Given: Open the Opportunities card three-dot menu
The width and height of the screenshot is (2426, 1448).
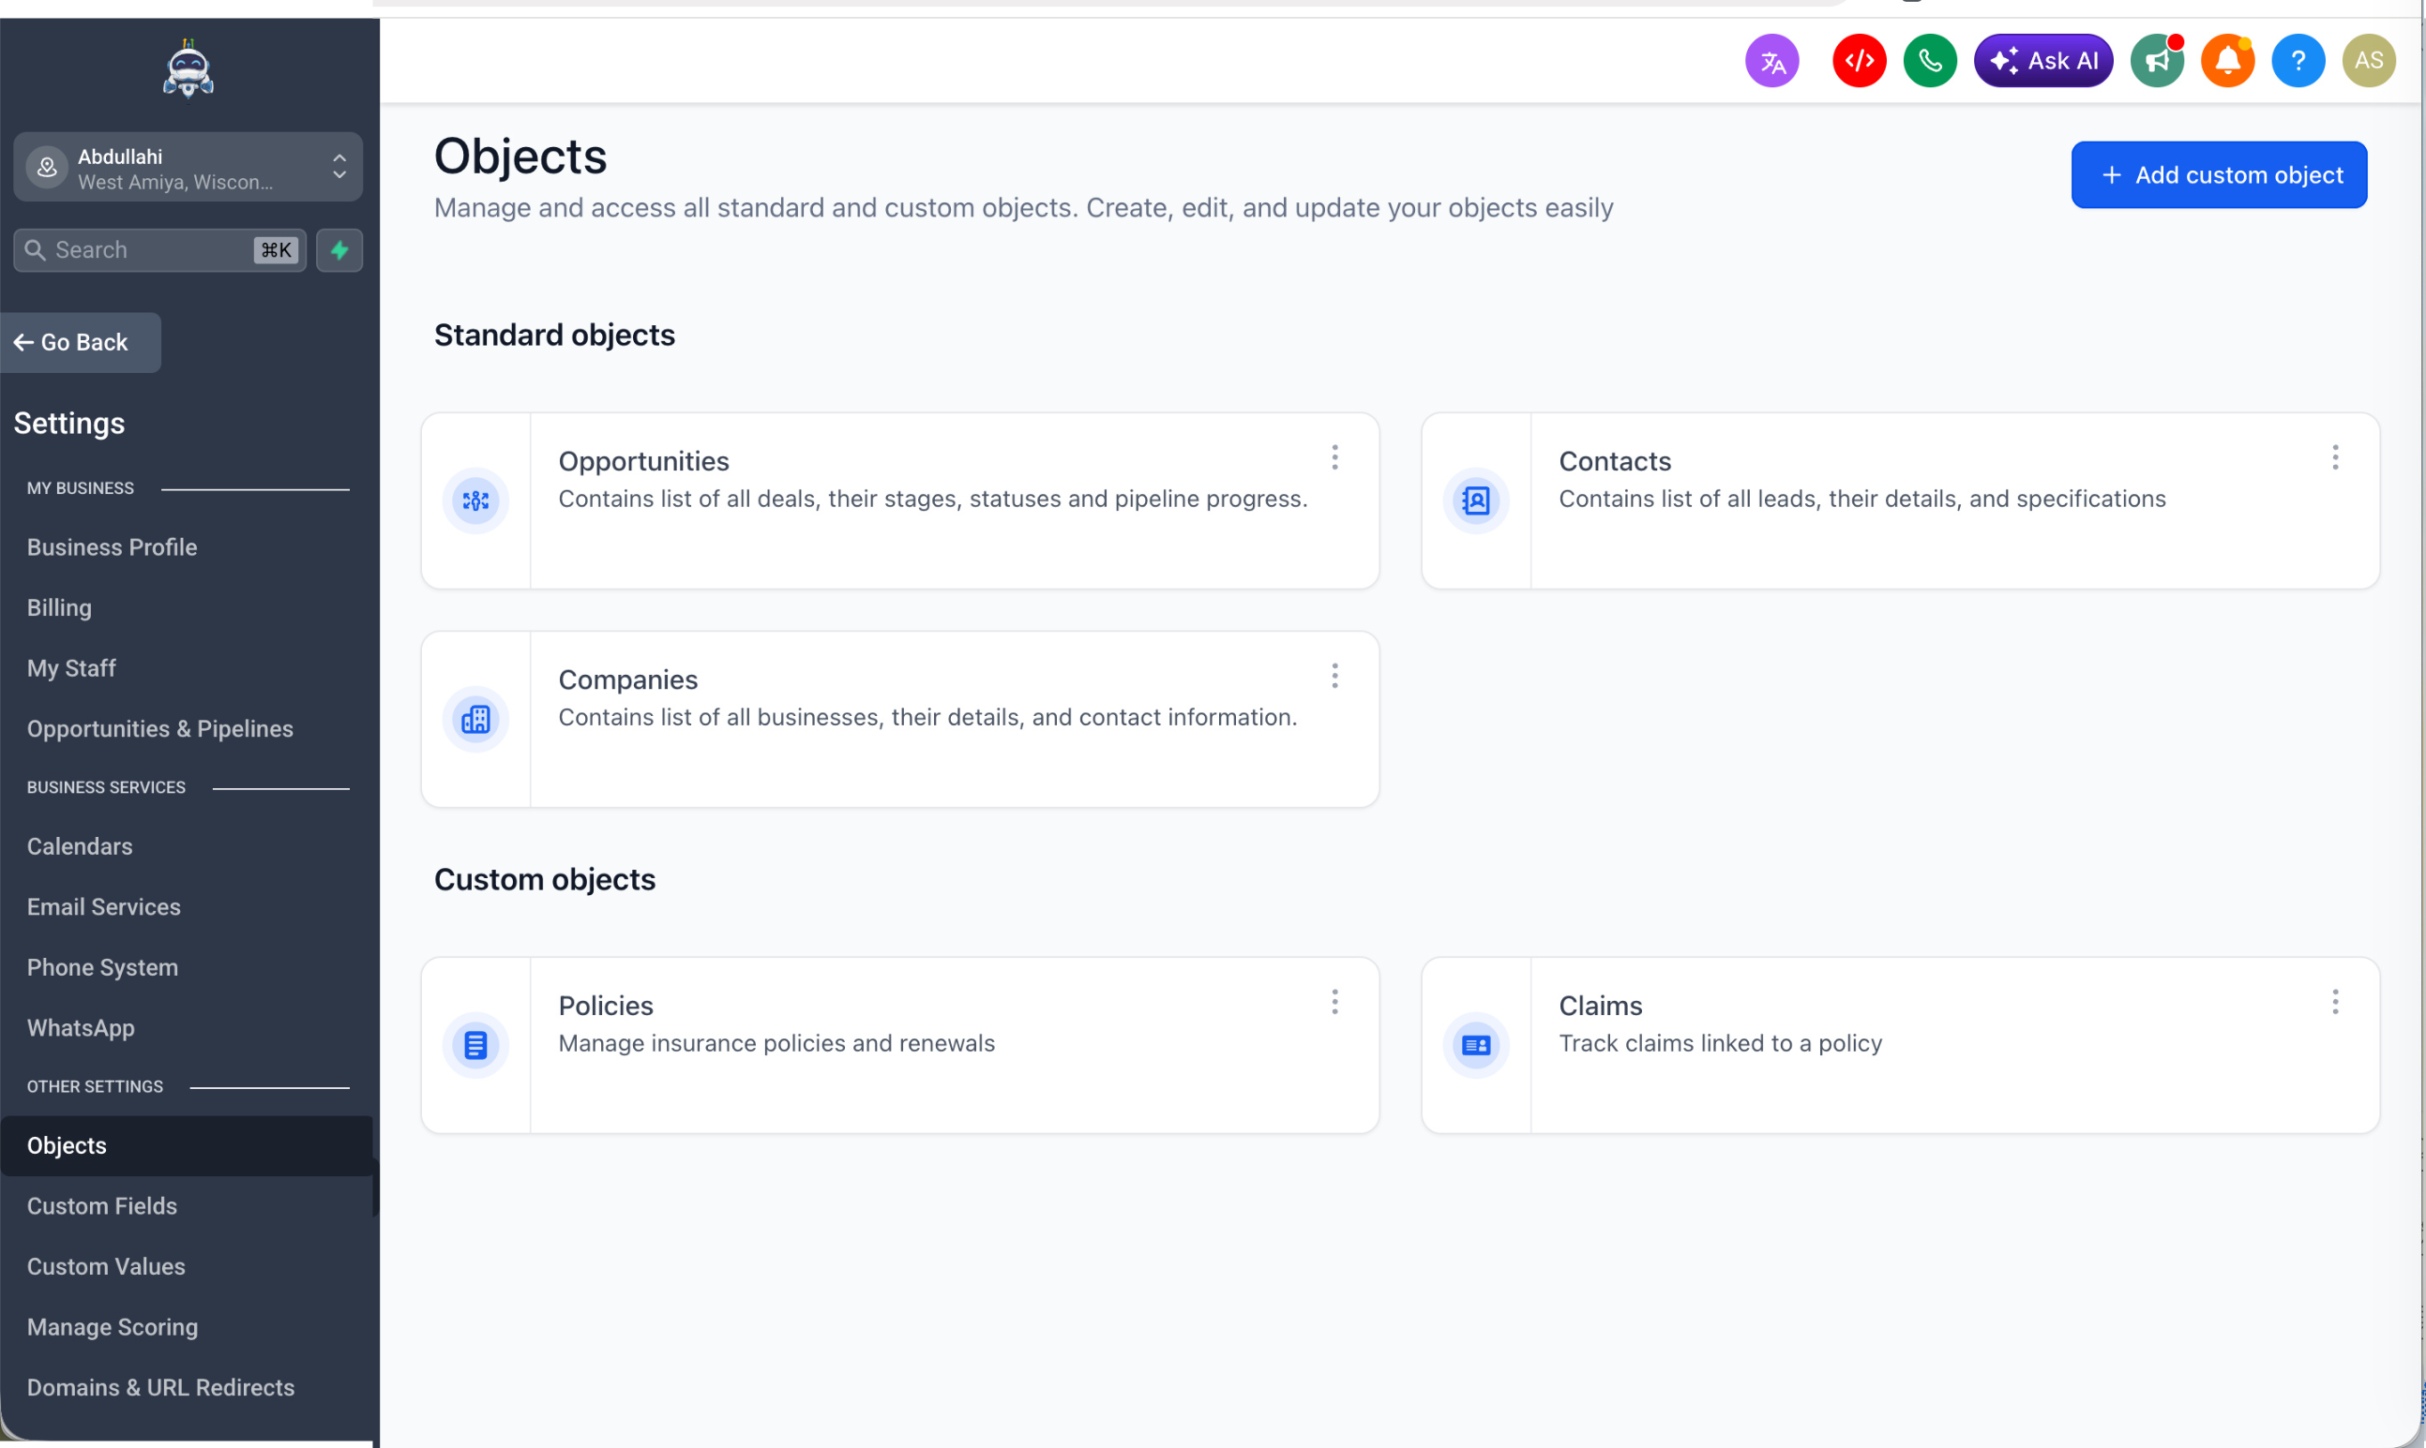Looking at the screenshot, I should click(x=1334, y=457).
